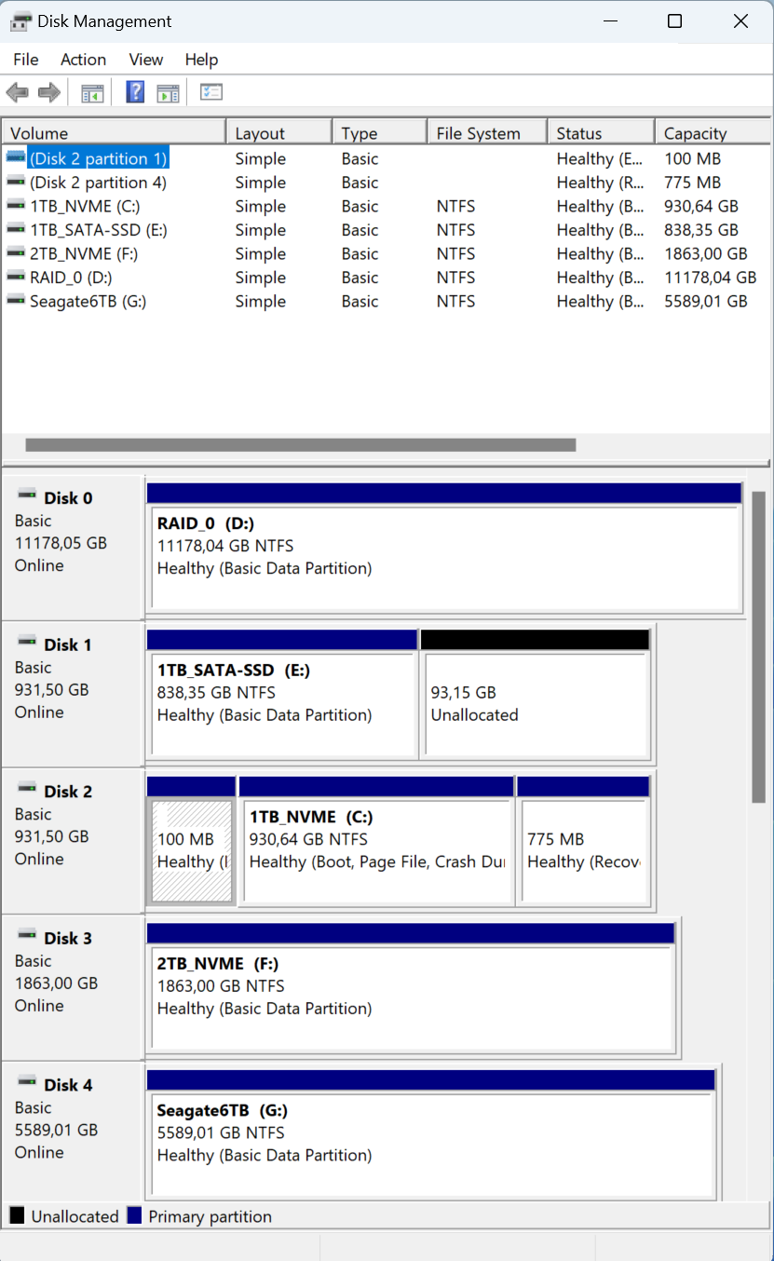Viewport: 774px width, 1261px height.
Task: Open the blue question mark Help icon
Action: (135, 92)
